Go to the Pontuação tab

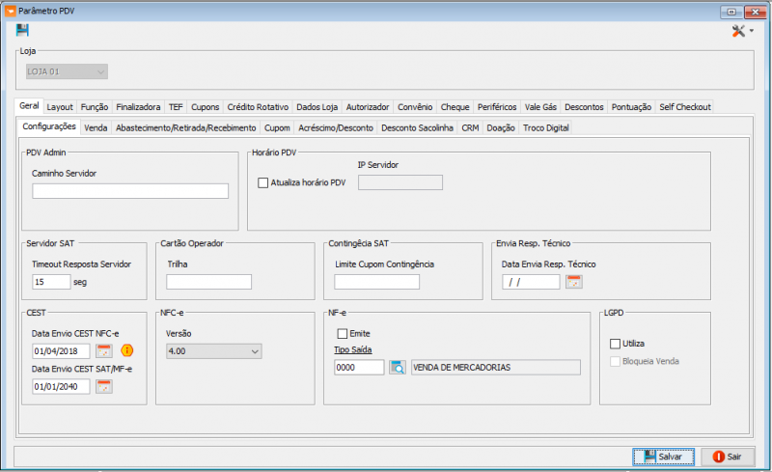coord(631,107)
